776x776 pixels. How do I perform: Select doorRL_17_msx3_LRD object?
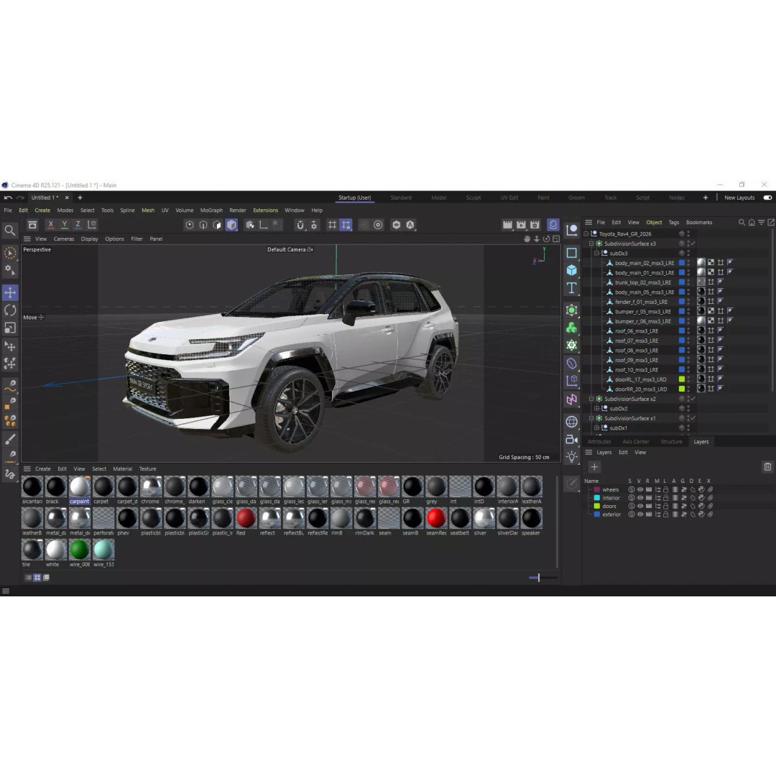click(640, 379)
